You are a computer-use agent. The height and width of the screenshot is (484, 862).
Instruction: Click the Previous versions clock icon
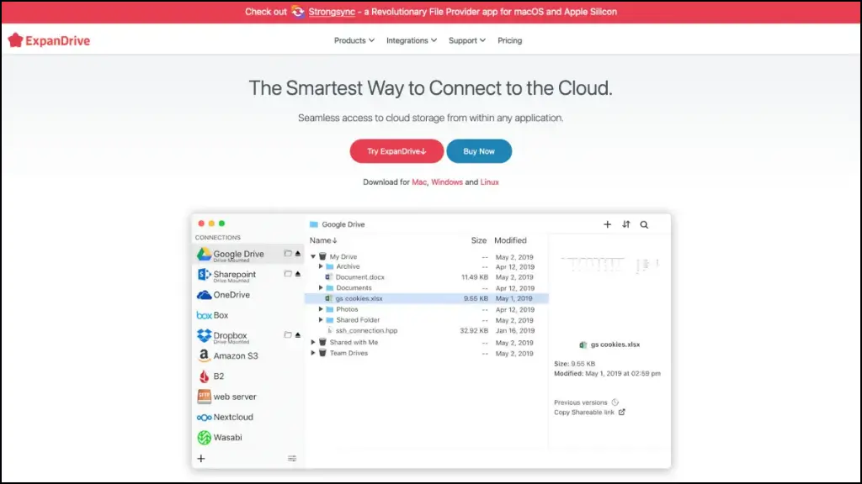tap(615, 402)
